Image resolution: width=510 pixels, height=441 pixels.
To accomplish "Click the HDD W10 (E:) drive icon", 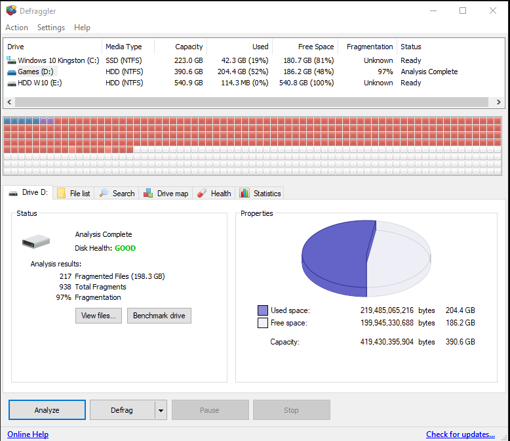I will click(x=12, y=83).
